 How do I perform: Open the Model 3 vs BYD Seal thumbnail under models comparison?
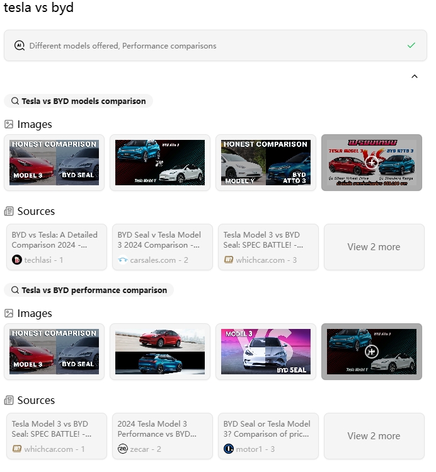pyautogui.click(x=54, y=163)
